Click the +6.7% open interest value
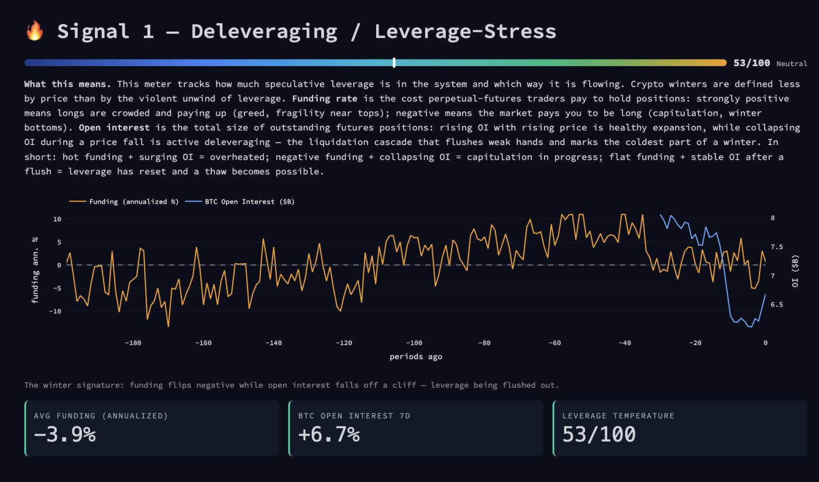The width and height of the screenshot is (819, 482). pos(329,435)
